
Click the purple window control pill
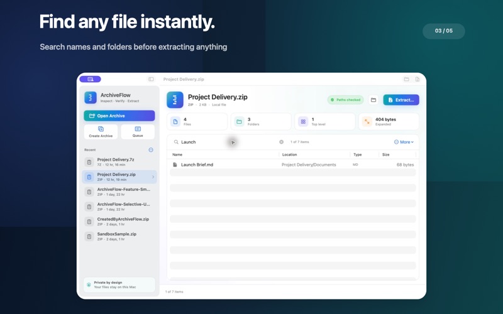point(90,79)
